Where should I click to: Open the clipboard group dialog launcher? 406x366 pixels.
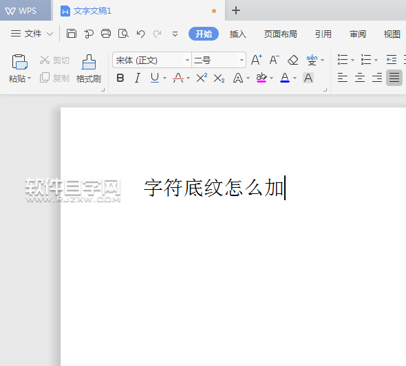pyautogui.click(x=103, y=90)
